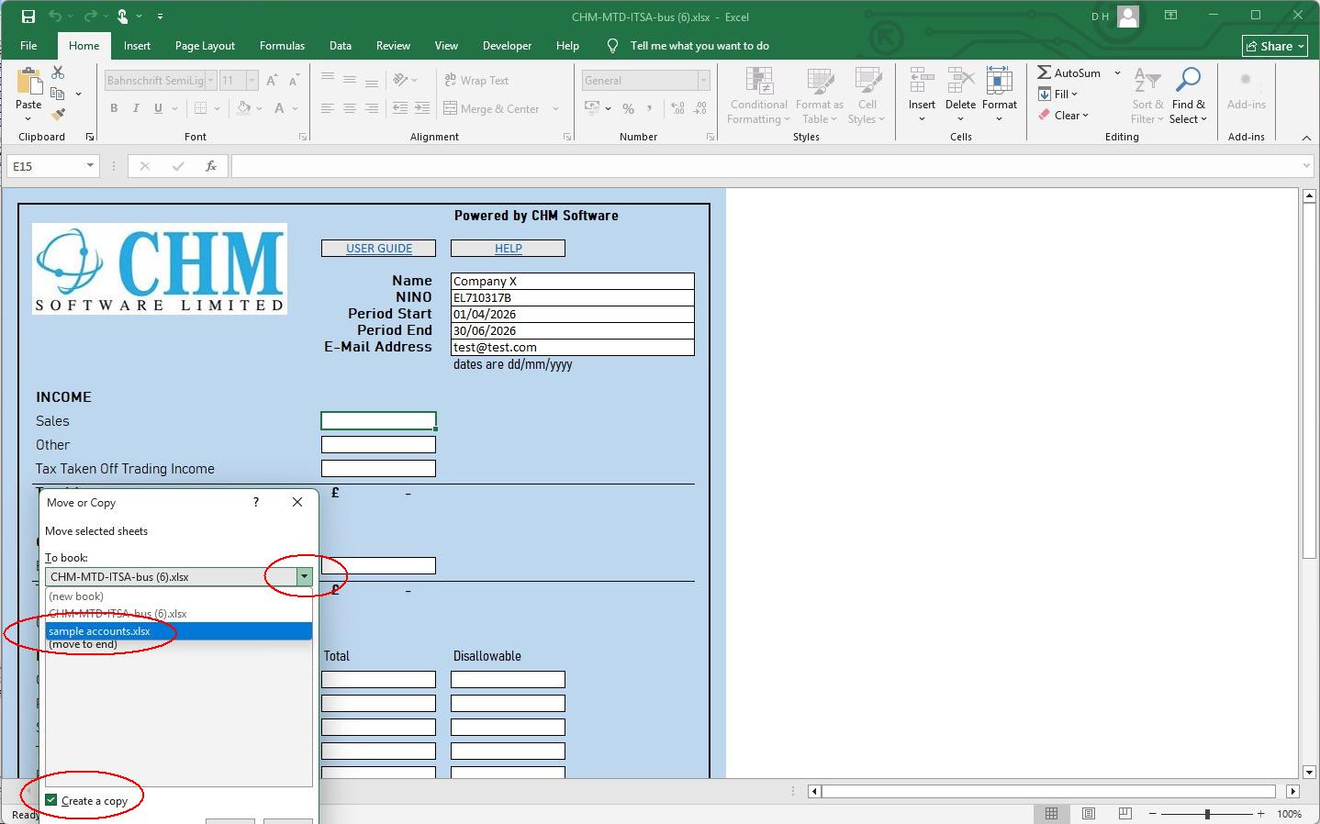
Task: Click the zoom slider handle
Action: pos(1207,814)
